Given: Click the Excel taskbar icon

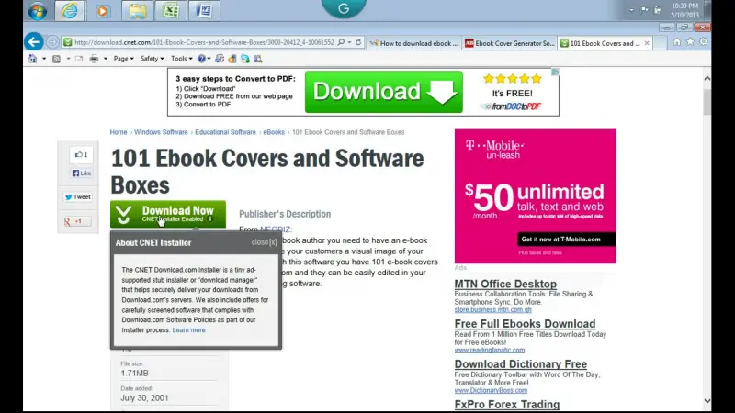Looking at the screenshot, I should click(x=171, y=10).
